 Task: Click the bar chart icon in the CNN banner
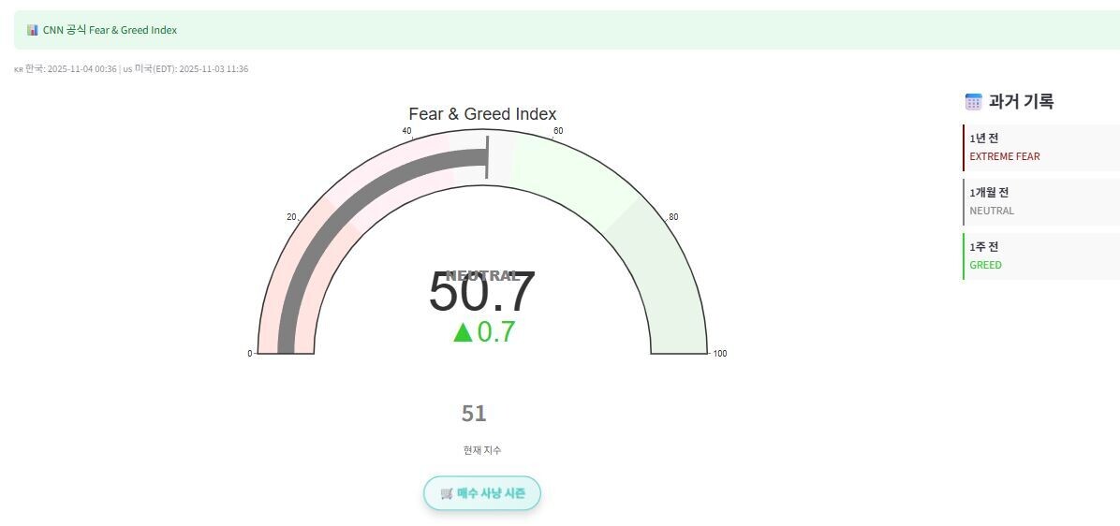[33, 30]
